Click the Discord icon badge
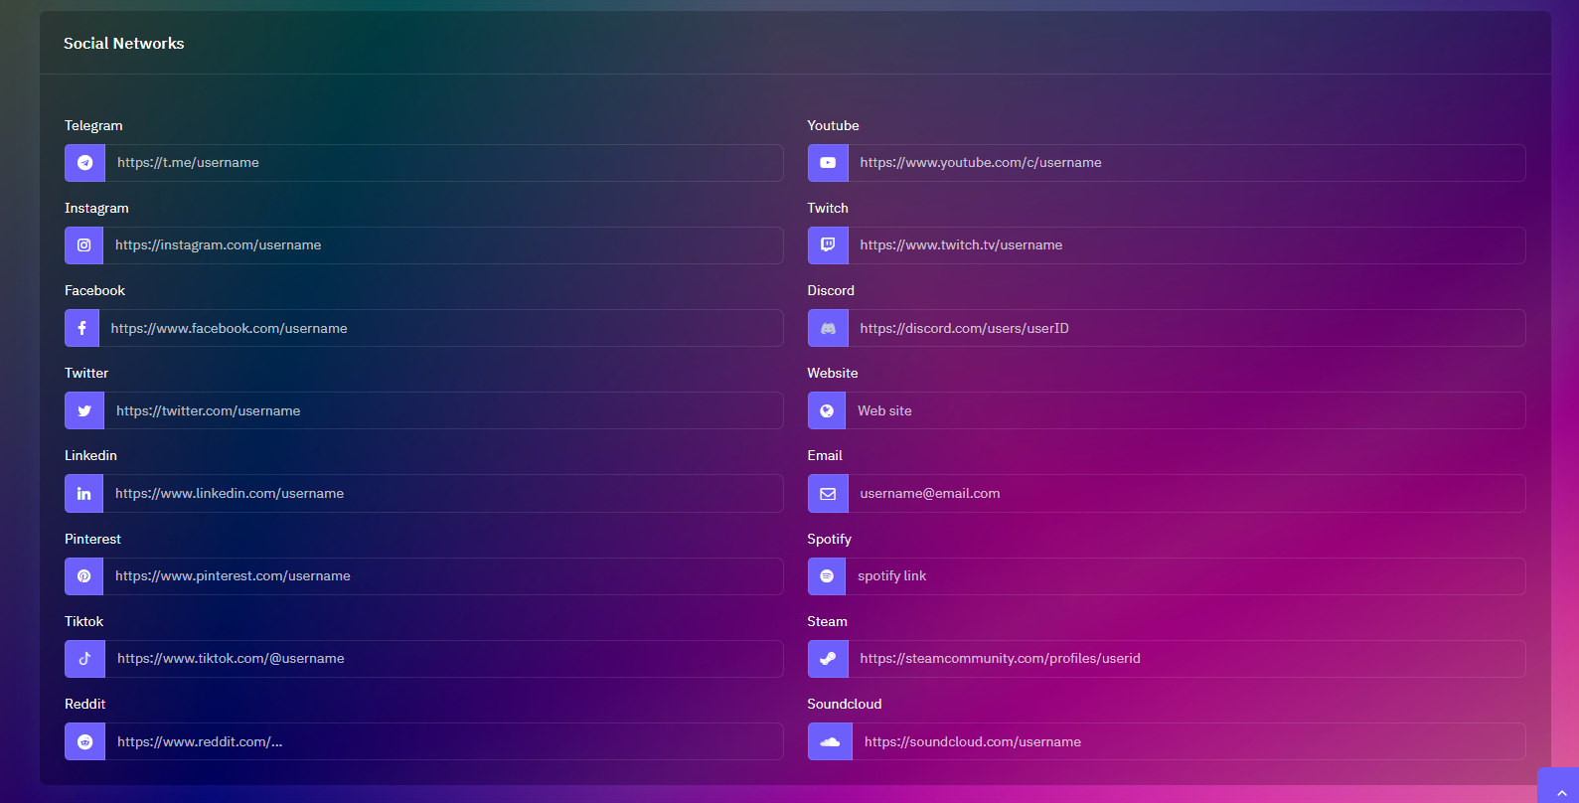Viewport: 1579px width, 803px height. coord(828,328)
